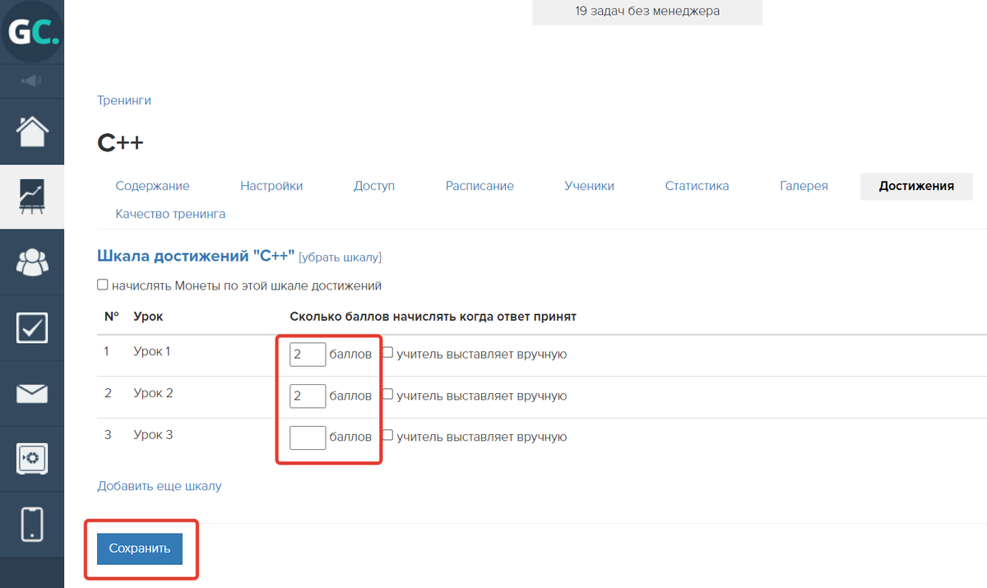Click the 'убрать шкалу' link
Image resolution: width=987 pixels, height=588 pixels.
[340, 257]
